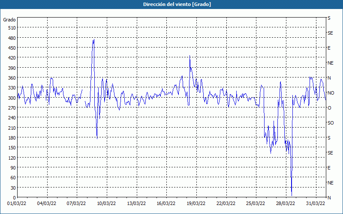Click the 'SO' compass label on right axis

pyautogui.click(x=331, y=123)
